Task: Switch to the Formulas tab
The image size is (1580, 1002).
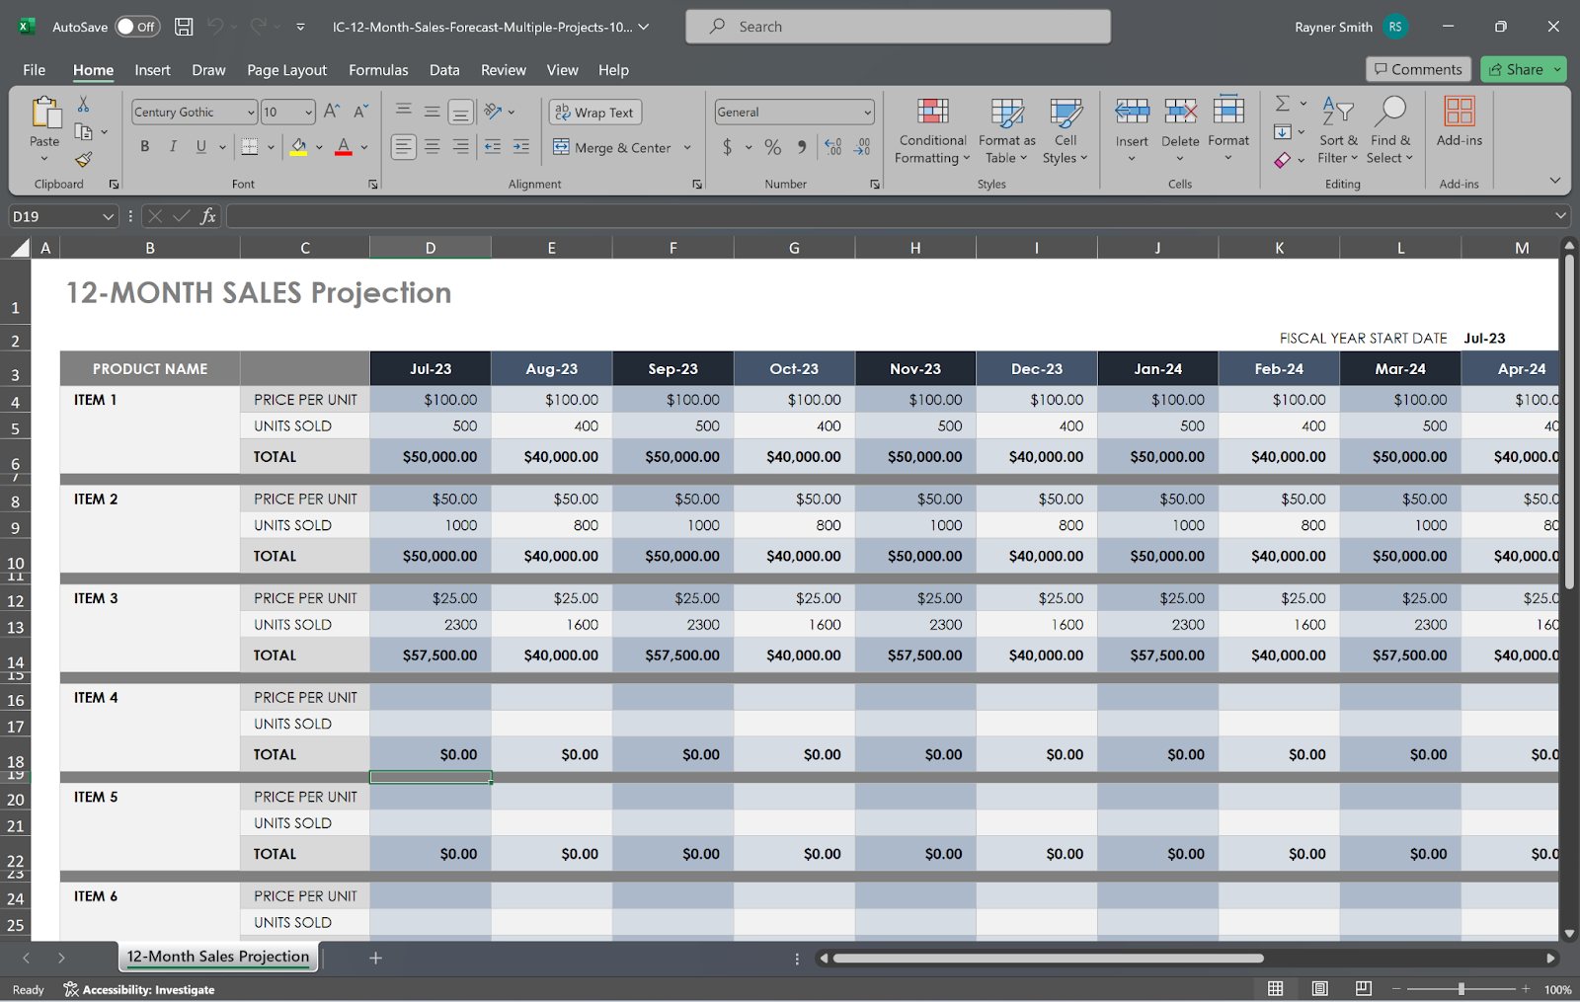Action: click(x=378, y=70)
